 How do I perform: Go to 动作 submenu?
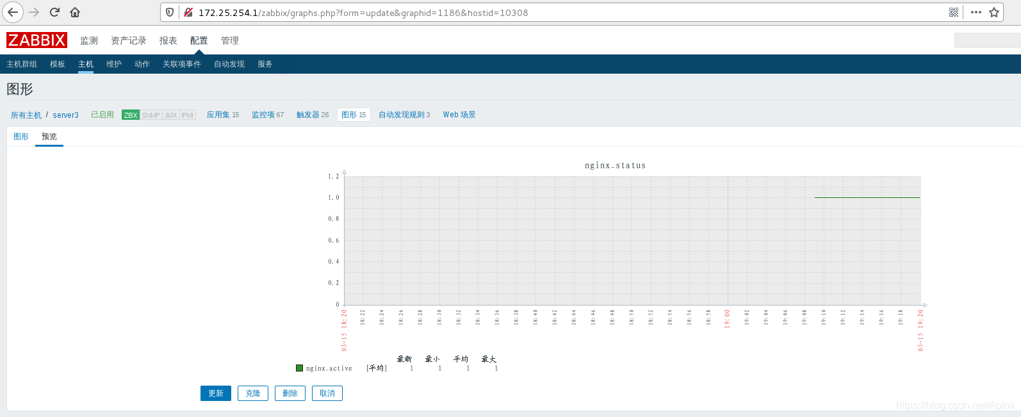coord(142,64)
